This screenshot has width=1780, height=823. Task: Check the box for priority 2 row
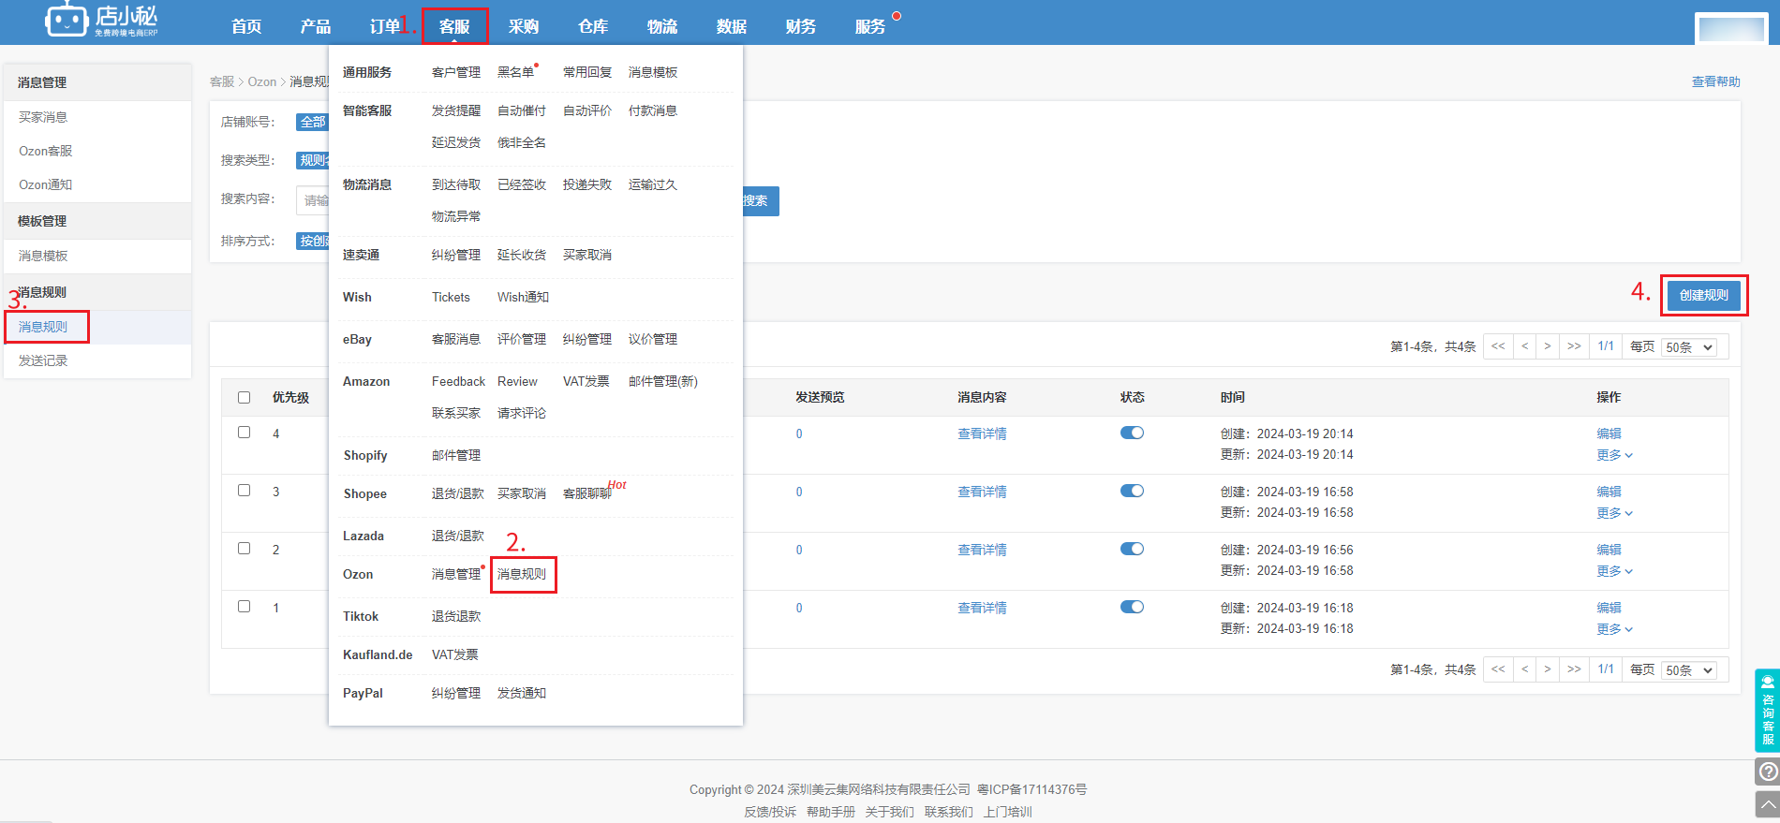tap(244, 549)
